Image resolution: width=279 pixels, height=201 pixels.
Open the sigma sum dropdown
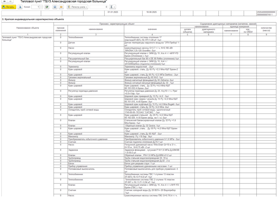(112, 7)
